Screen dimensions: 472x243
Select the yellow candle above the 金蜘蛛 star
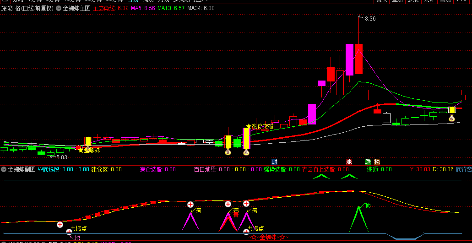coord(88,141)
